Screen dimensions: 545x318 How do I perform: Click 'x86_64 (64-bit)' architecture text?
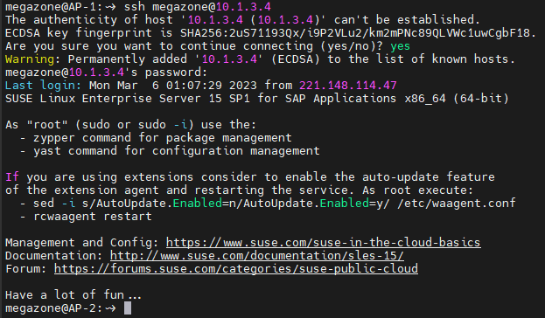pyautogui.click(x=457, y=99)
